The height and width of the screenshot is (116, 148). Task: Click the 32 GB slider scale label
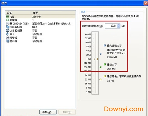[88, 38]
